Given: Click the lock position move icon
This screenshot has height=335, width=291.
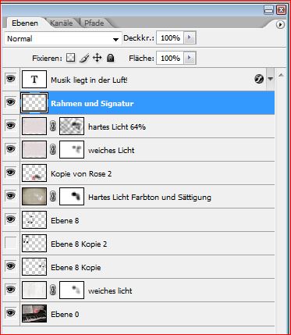Looking at the screenshot, I should coord(97,58).
